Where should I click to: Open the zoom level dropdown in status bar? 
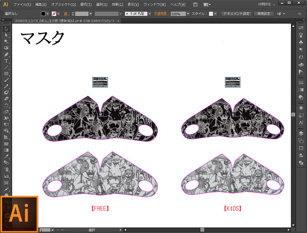52,230
